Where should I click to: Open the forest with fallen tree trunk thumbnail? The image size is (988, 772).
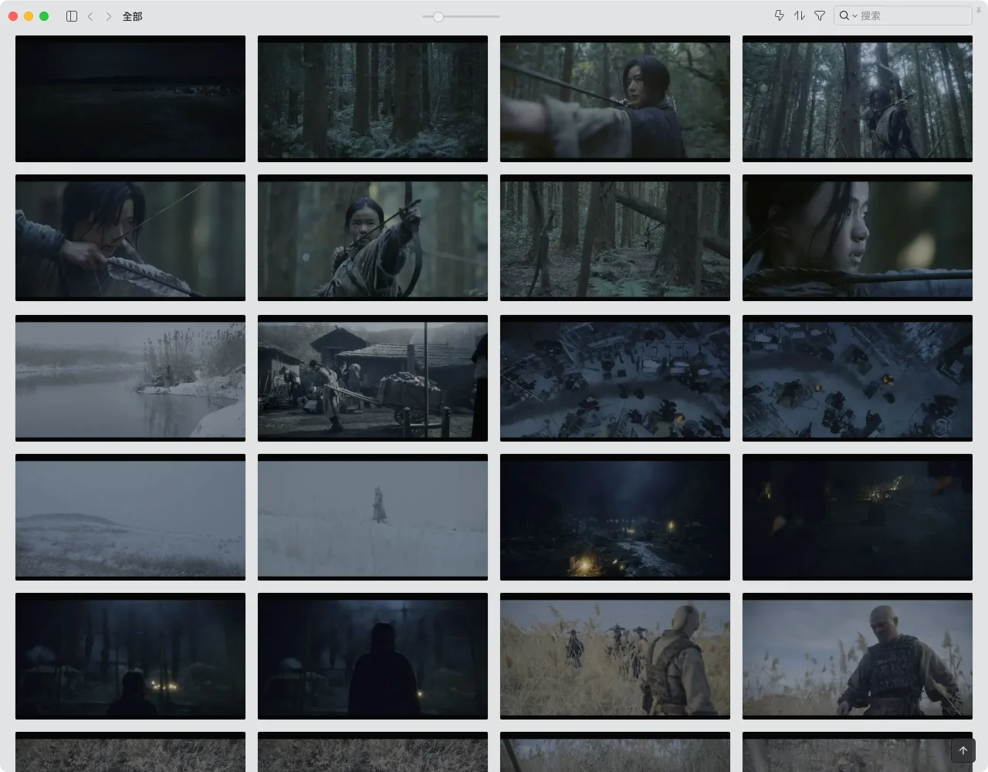tap(615, 238)
